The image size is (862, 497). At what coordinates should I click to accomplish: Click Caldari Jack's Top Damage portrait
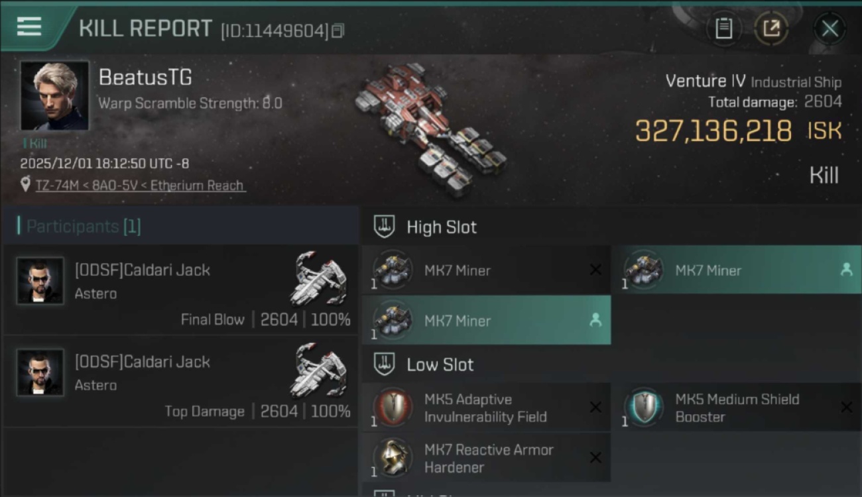click(40, 372)
